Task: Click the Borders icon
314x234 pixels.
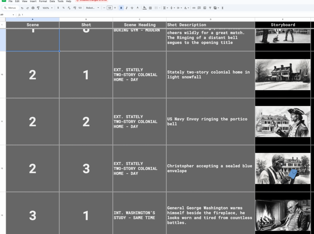Action: click(x=150, y=8)
